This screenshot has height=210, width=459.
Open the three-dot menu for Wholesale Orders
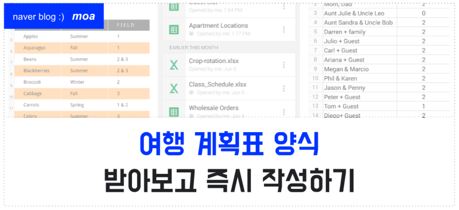click(x=283, y=112)
